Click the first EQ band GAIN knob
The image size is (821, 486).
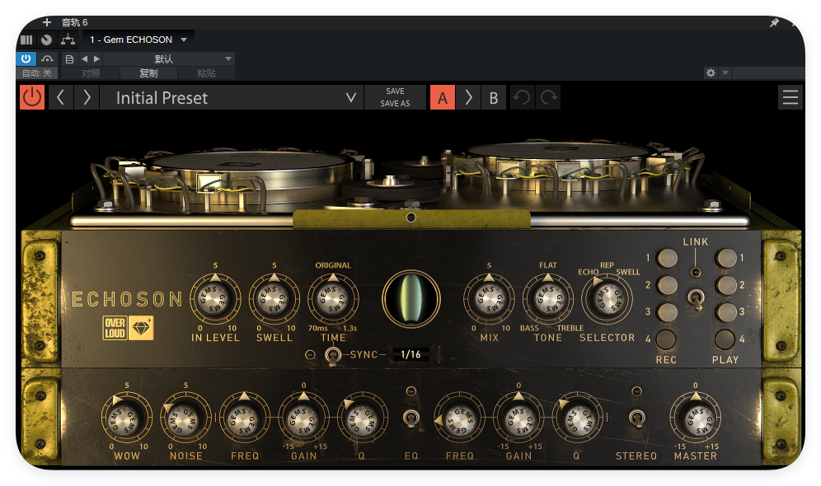303,418
